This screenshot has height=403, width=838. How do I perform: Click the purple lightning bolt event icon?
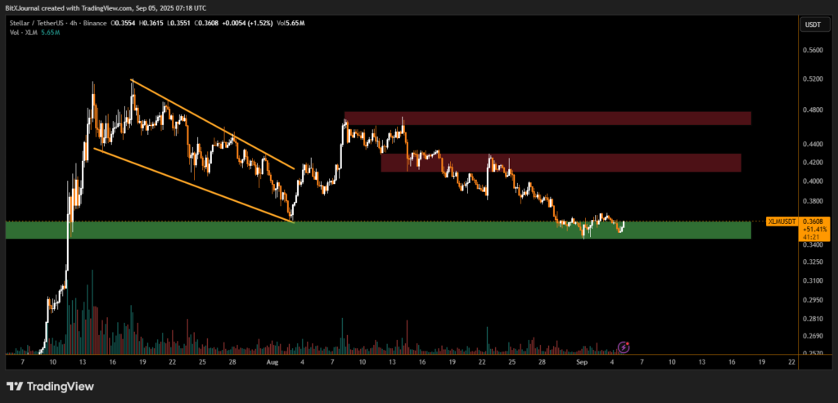[x=624, y=347]
